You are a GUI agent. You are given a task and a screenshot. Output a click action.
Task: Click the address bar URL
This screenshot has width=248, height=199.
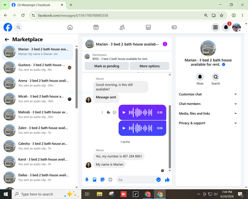click(73, 15)
